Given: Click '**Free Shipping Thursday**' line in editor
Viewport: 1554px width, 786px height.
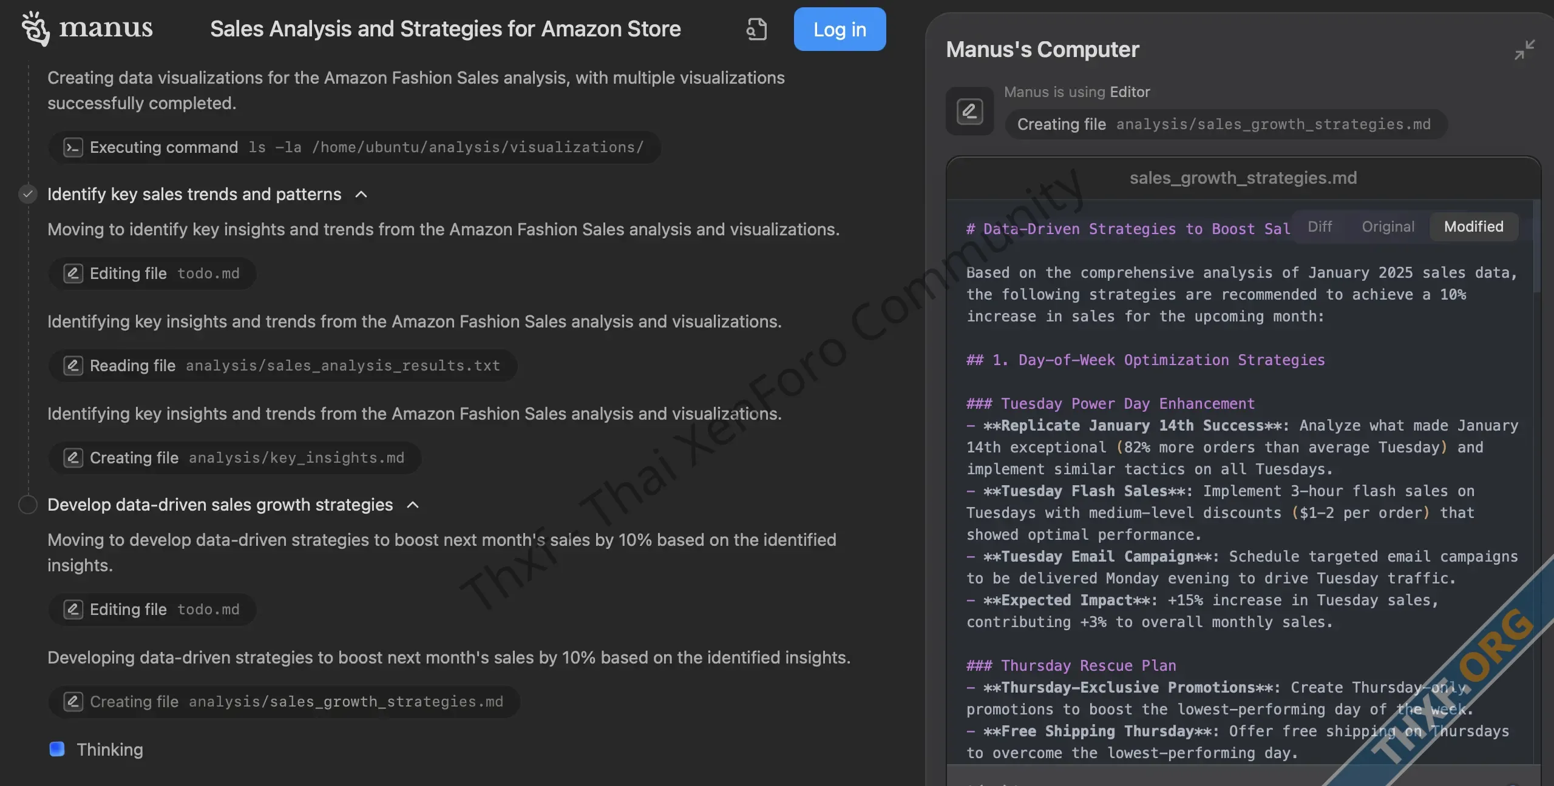Looking at the screenshot, I should tap(1237, 731).
